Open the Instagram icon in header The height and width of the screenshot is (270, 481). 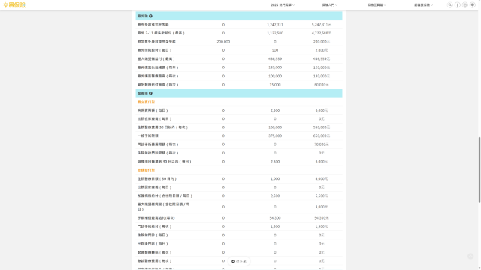[465, 5]
